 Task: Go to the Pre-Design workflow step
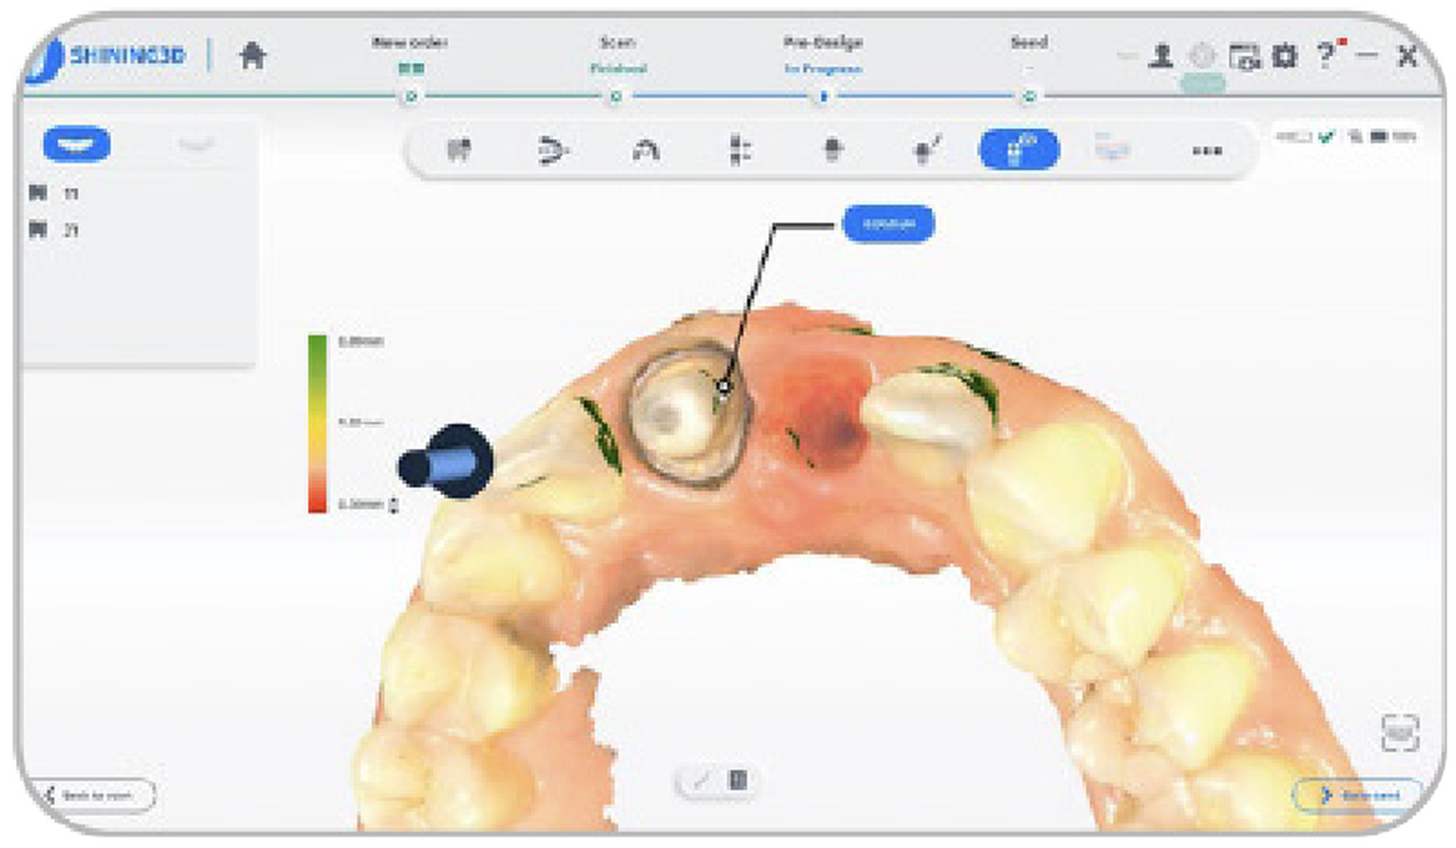[x=822, y=96]
